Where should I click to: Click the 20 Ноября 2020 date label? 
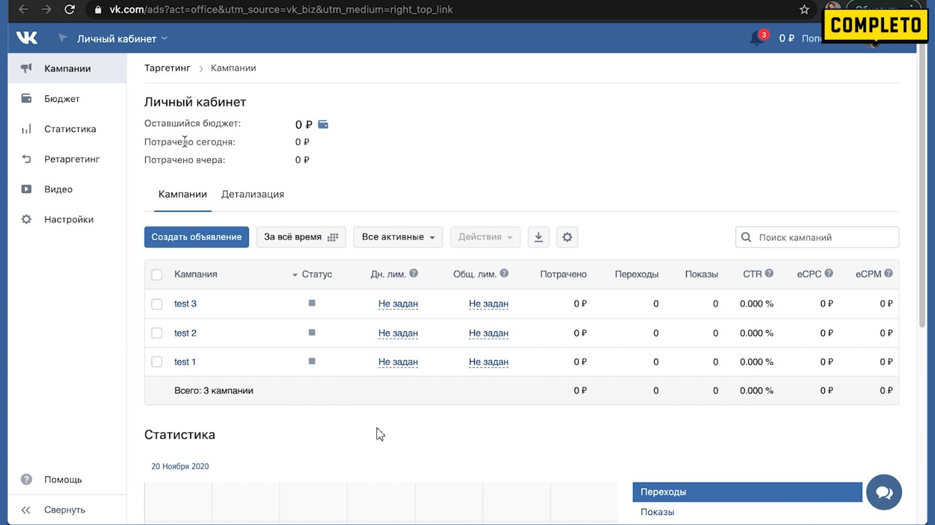tap(180, 466)
